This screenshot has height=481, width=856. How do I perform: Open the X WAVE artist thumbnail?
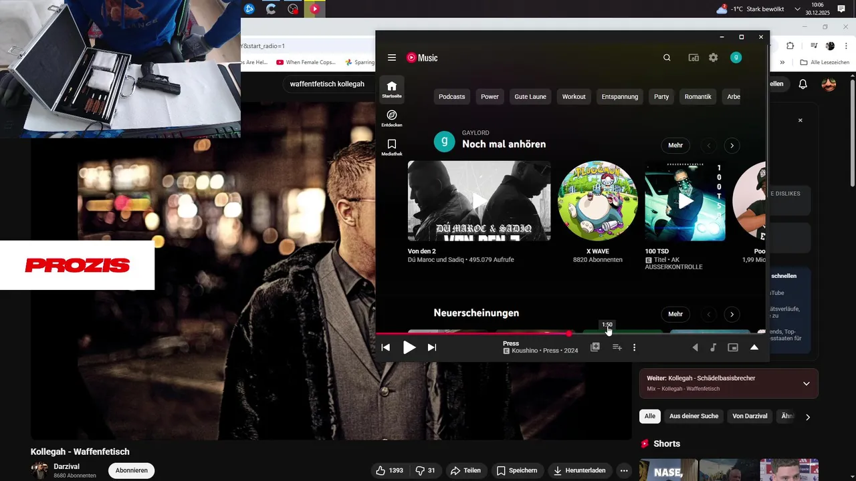pyautogui.click(x=598, y=200)
